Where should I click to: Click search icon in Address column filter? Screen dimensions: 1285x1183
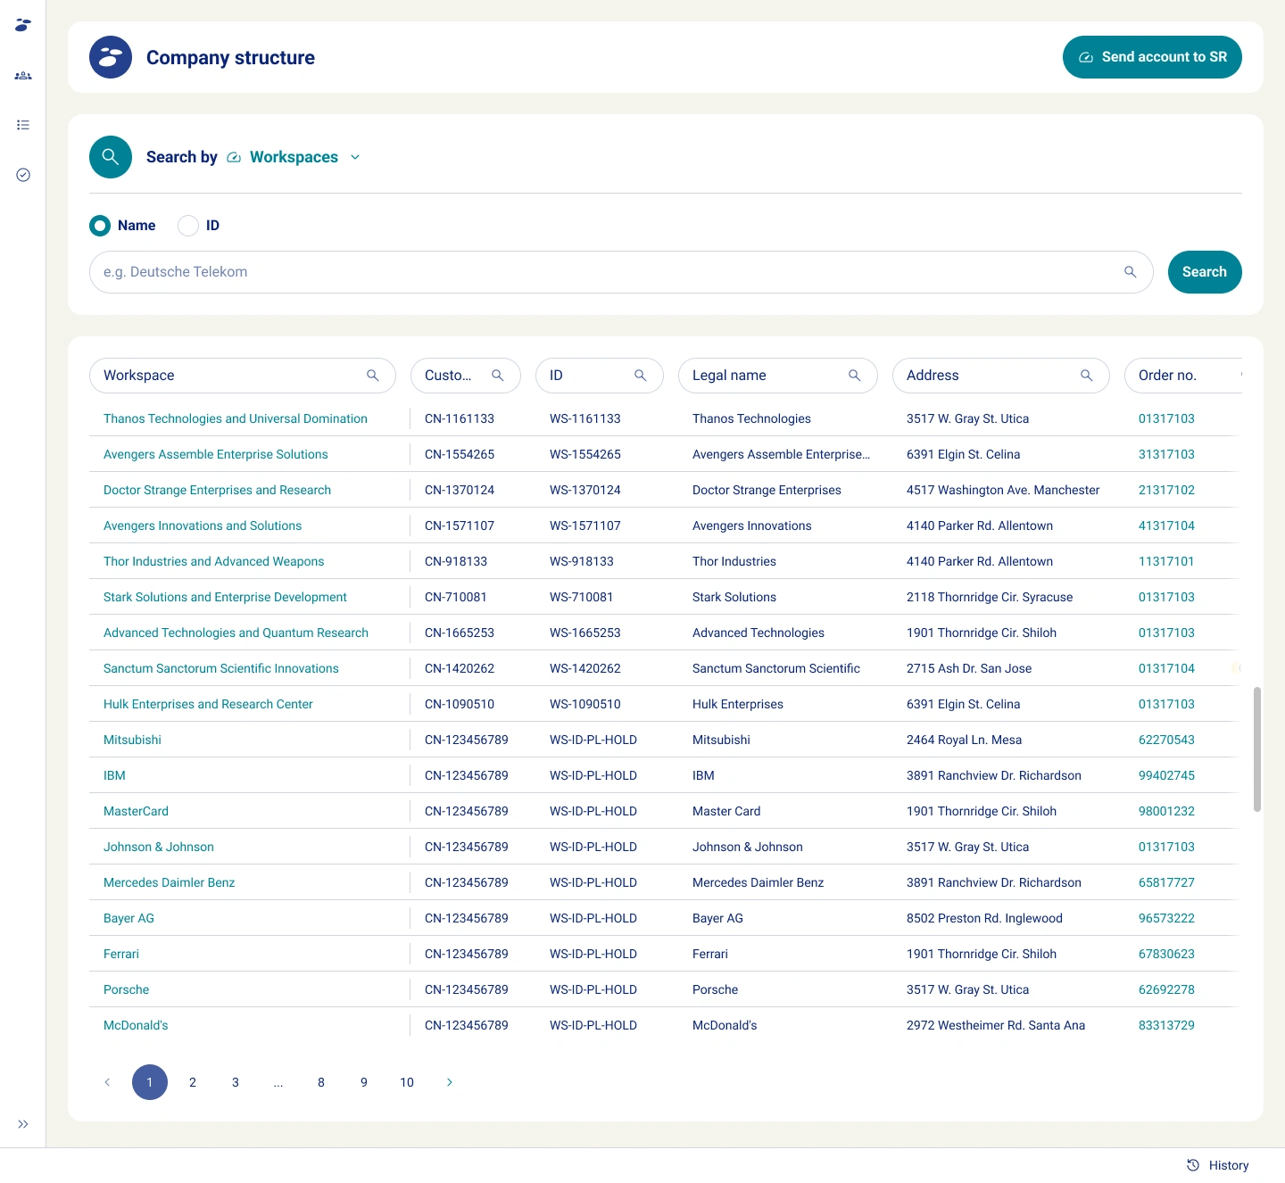click(x=1086, y=376)
